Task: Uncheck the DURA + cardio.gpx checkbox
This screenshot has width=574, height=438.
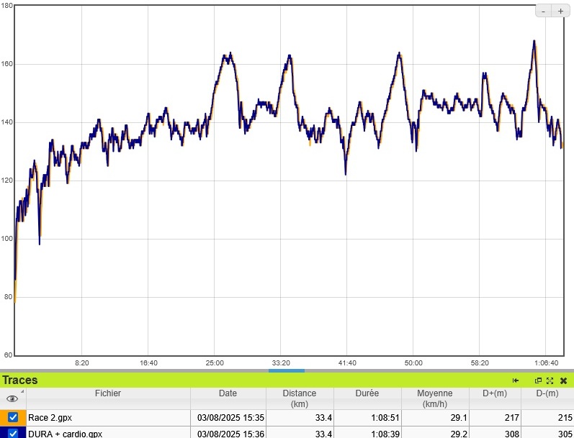Action: 13,434
